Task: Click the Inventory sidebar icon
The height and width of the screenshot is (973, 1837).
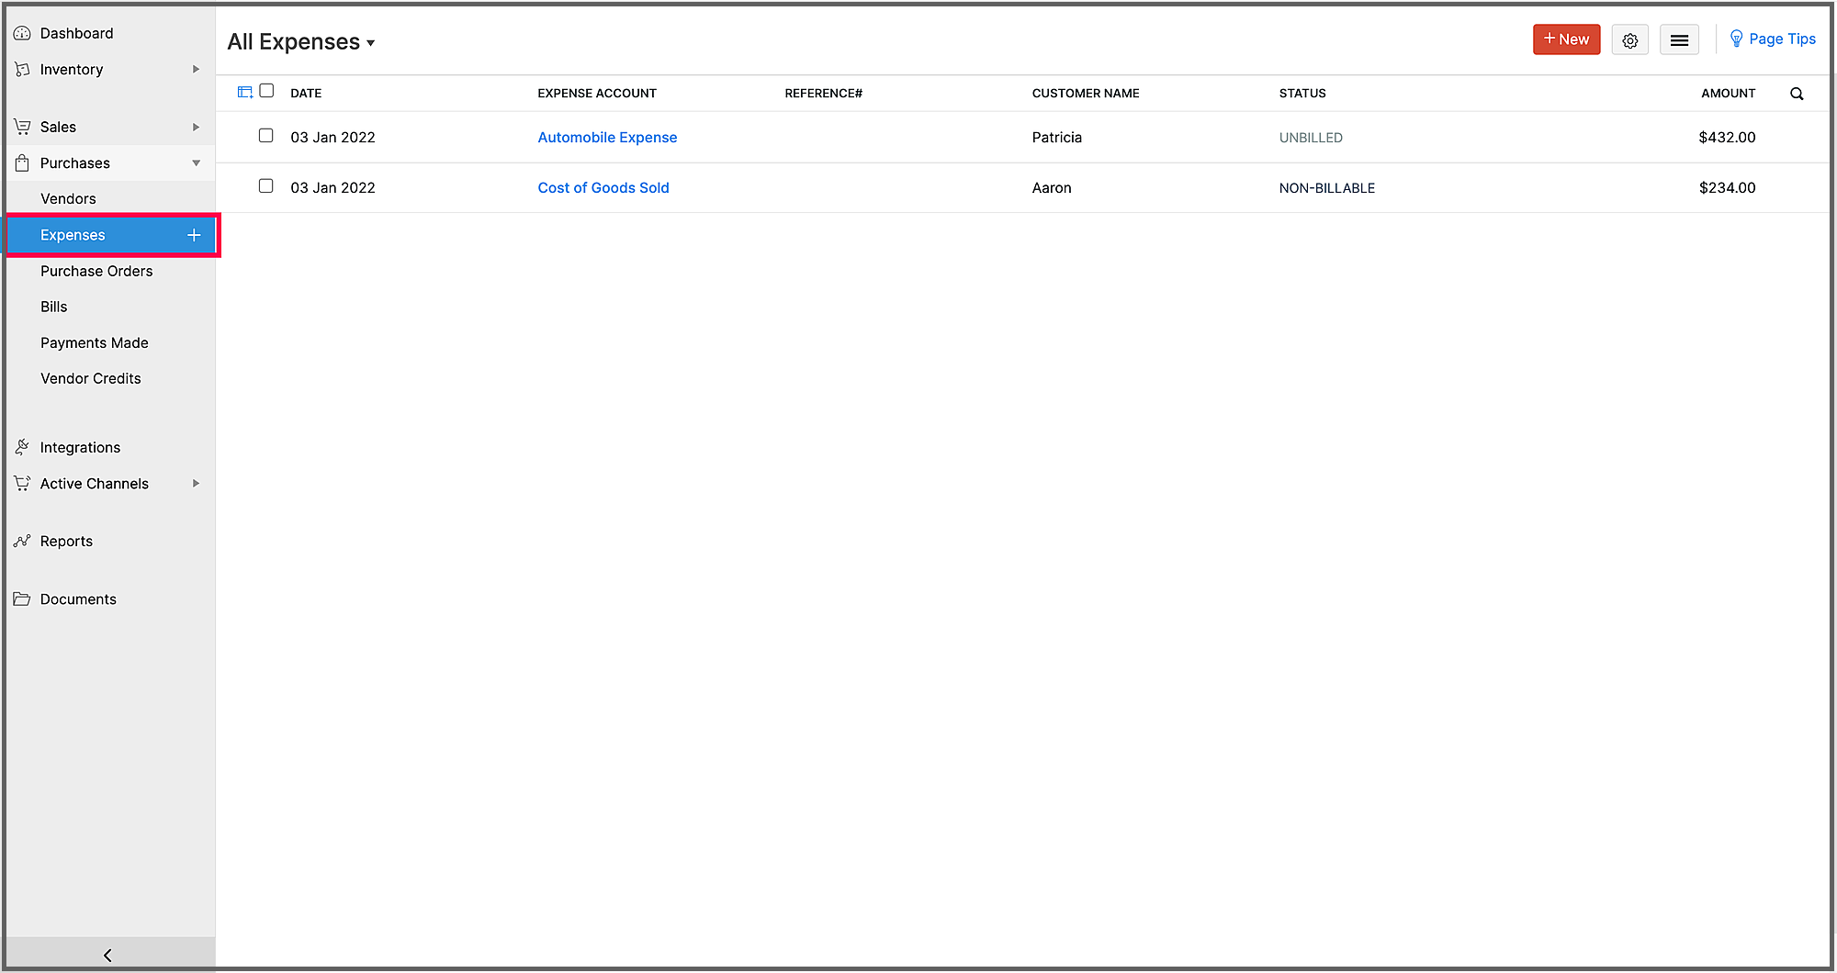Action: point(22,70)
